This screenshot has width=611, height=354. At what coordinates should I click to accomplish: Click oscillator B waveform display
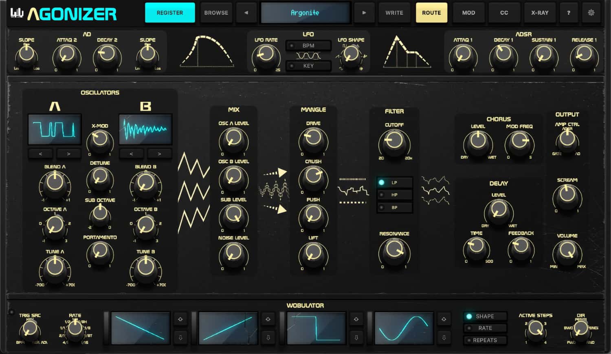[x=145, y=129]
